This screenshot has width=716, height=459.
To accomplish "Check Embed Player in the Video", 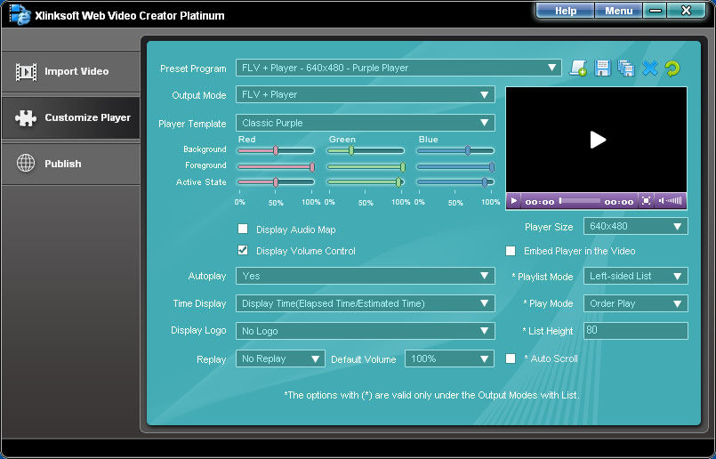I will tap(511, 251).
